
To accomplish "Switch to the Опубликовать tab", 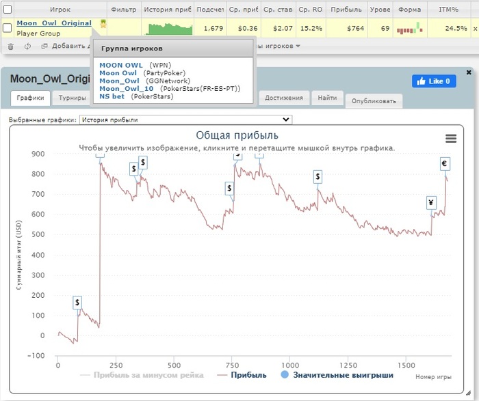I will click(x=374, y=101).
